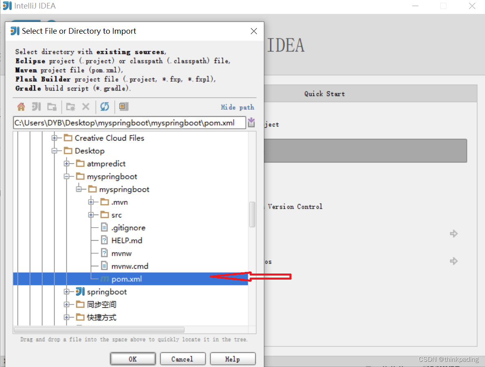Click the .gitignore file icon

104,228
